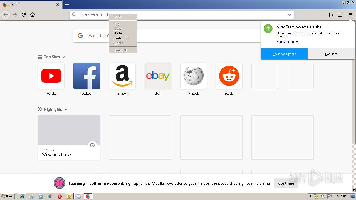Select the New Tab tab

31,5
